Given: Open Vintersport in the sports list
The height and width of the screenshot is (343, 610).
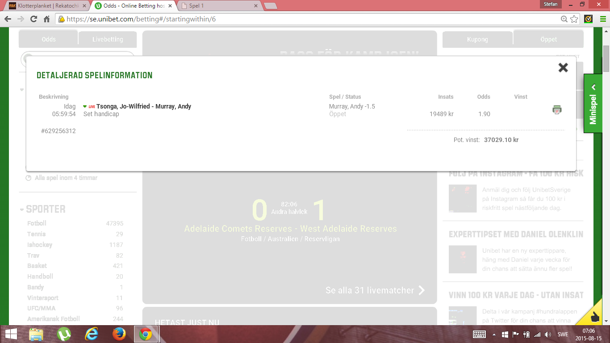Looking at the screenshot, I should coord(43,298).
